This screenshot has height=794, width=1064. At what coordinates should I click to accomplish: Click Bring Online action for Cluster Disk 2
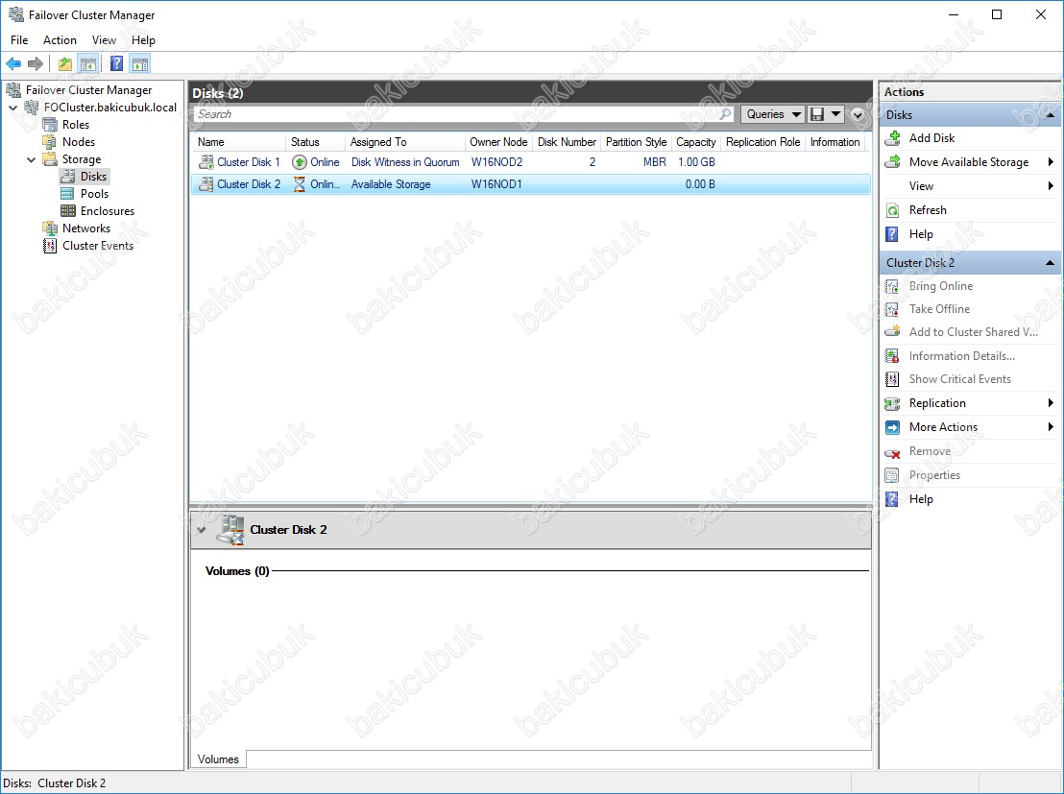[x=940, y=286]
